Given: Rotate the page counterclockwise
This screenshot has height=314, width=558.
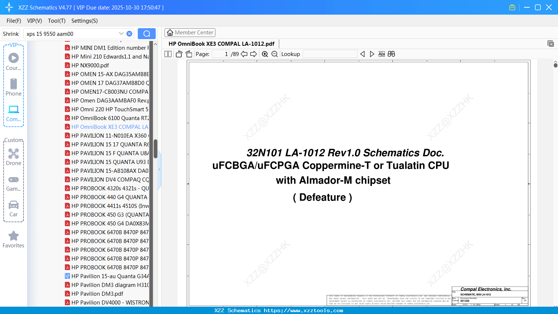Looking at the screenshot, I should pyautogui.click(x=179, y=54).
